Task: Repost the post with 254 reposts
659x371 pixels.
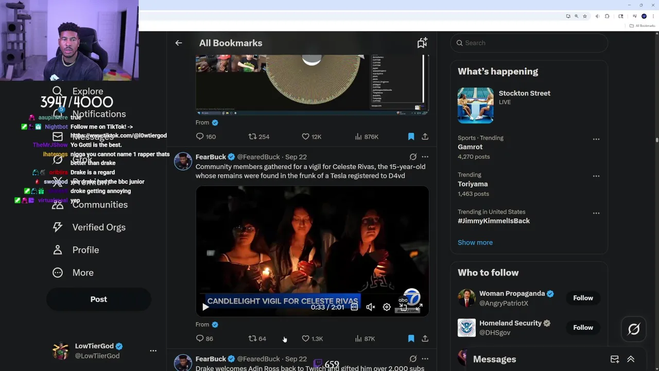Action: tap(258, 137)
